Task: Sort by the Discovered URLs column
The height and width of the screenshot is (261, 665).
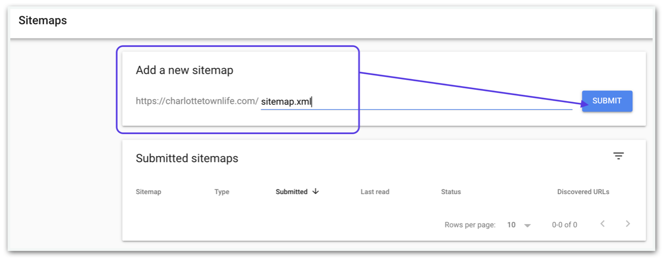Action: [583, 192]
